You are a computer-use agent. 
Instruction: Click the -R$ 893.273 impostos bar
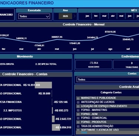(x=52, y=110)
